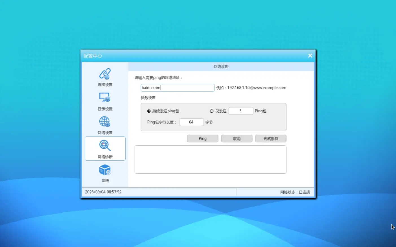Select the 持续发送ping包 radio button
The width and height of the screenshot is (396, 247).
[x=149, y=111]
